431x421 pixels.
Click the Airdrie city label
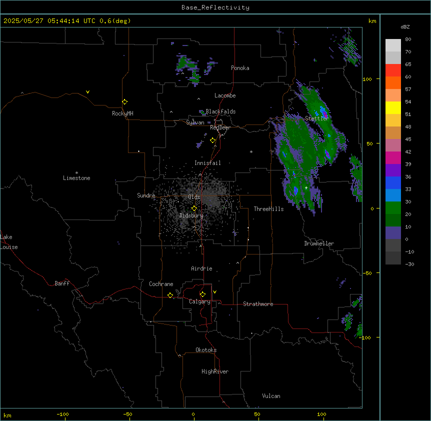201,268
